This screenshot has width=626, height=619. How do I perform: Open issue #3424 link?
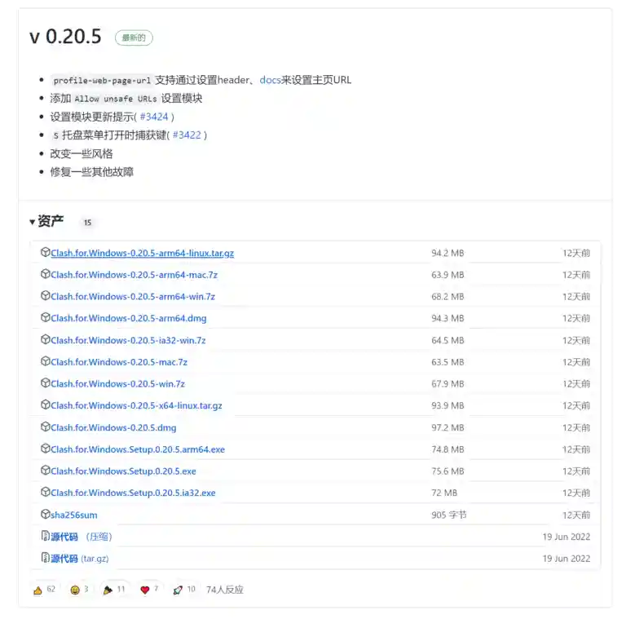point(154,117)
